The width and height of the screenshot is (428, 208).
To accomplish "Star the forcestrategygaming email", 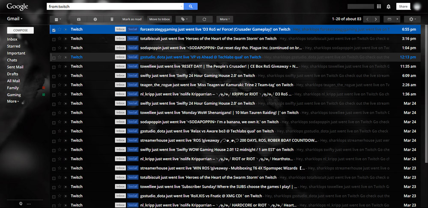I will [59, 29].
